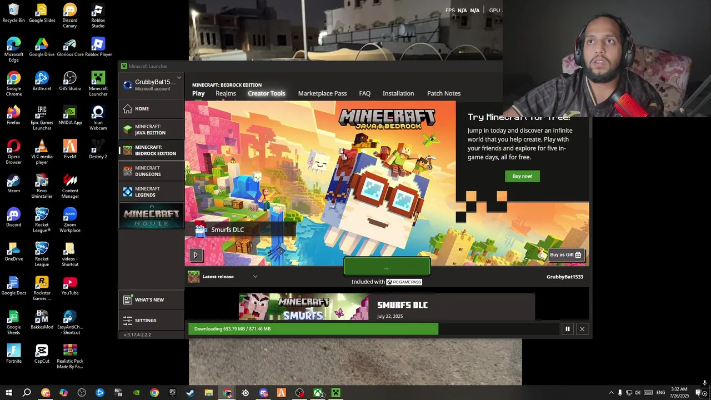Screen dimensions: 711x400
Task: Switch to the Realms tab
Action: click(x=226, y=93)
